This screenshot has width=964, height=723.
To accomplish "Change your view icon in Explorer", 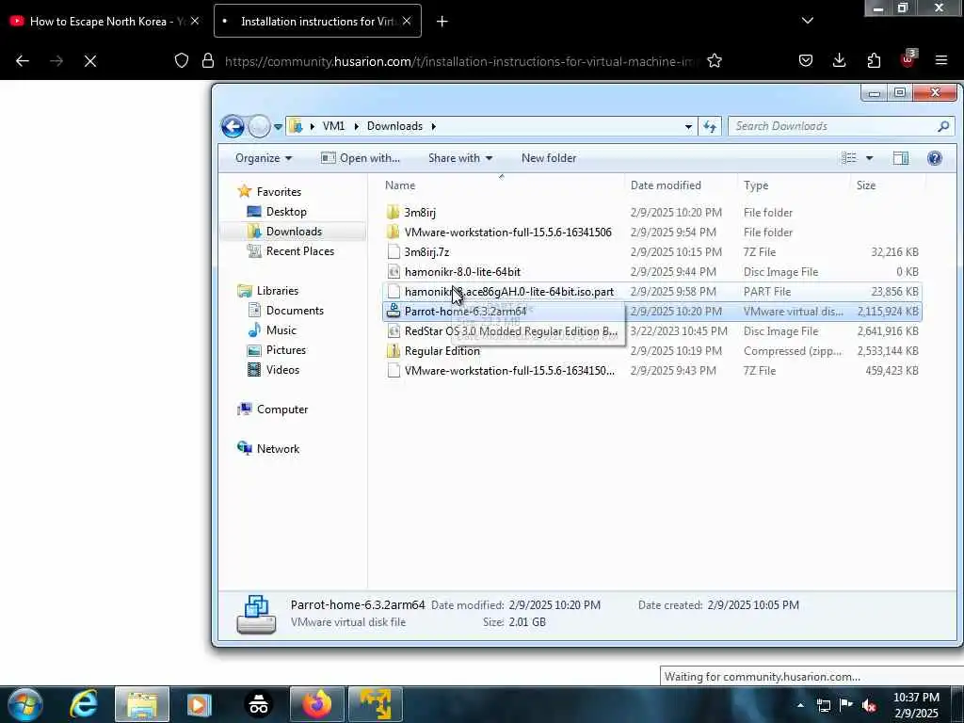I will click(x=849, y=158).
